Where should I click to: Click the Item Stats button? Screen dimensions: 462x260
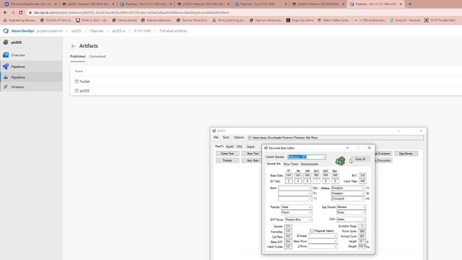tap(253, 160)
